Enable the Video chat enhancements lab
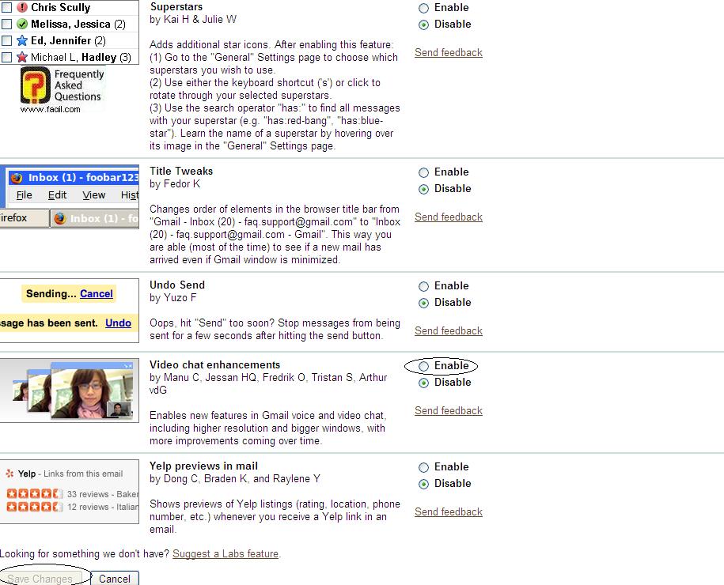The image size is (724, 585). tap(424, 366)
